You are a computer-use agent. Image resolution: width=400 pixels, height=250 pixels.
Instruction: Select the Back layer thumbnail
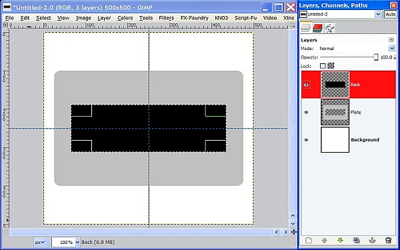(335, 85)
